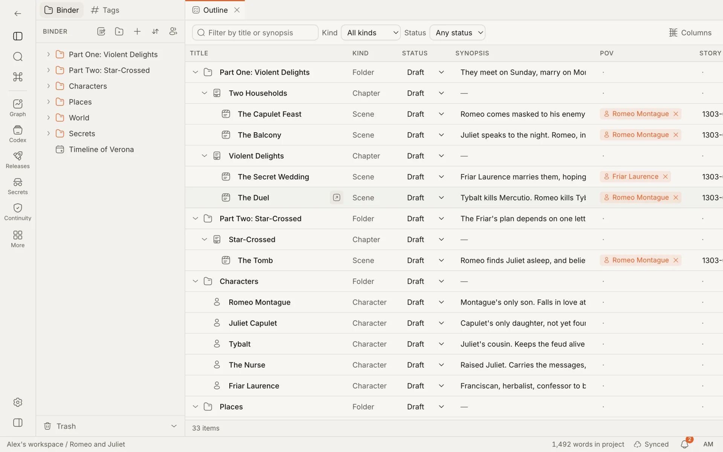Viewport: 723px width, 452px height.
Task: Open the Status filter dropdown
Action: 457,33
